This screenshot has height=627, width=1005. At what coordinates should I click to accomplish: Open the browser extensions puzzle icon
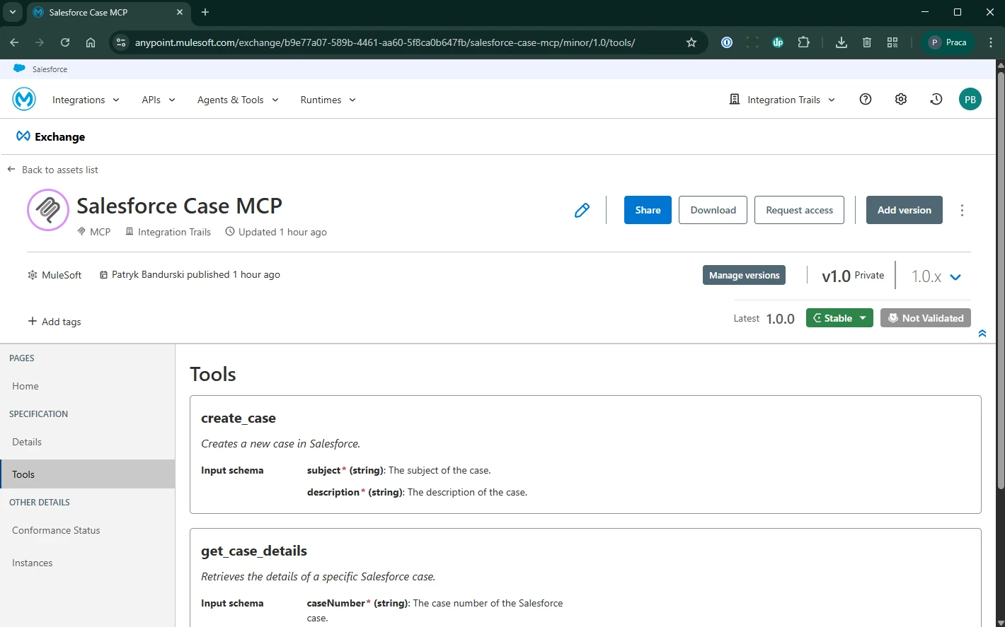tap(803, 42)
